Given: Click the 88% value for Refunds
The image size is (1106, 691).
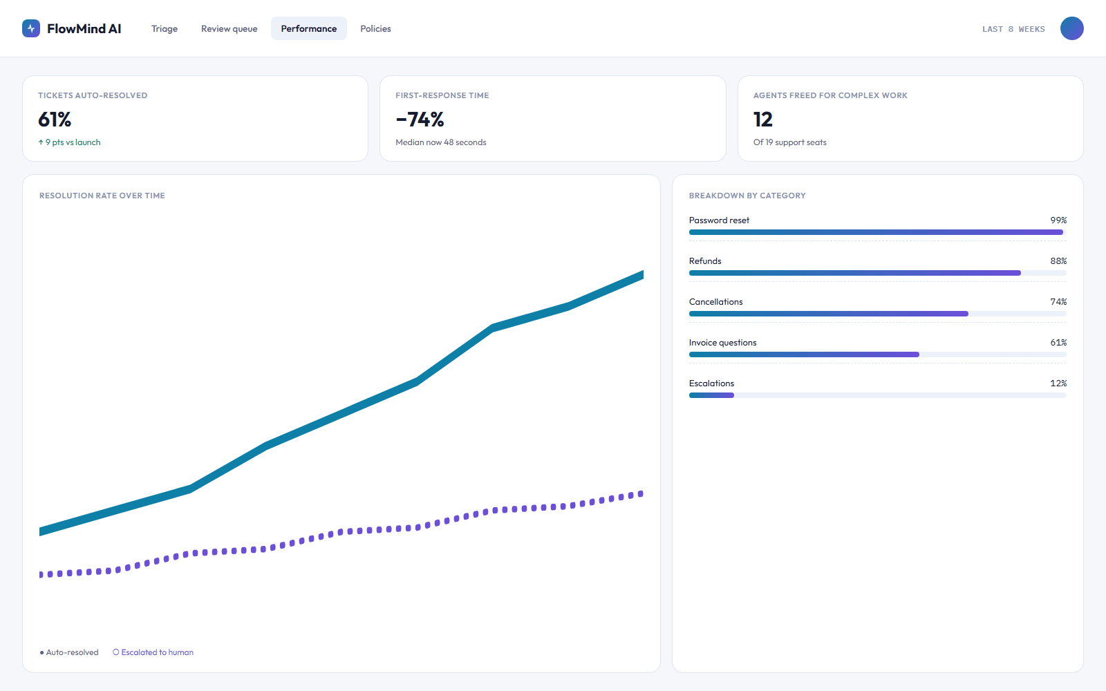Looking at the screenshot, I should [x=1058, y=261].
